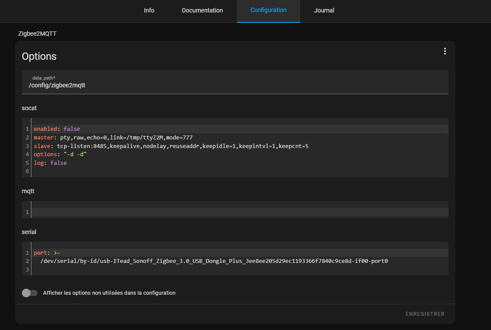This screenshot has width=491, height=330.
Task: Click the Options section heading
Action: (39, 56)
